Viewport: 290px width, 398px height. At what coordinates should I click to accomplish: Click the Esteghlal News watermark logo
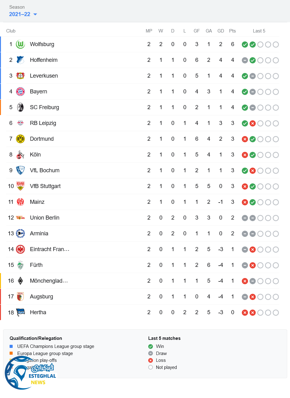[x=29, y=373]
